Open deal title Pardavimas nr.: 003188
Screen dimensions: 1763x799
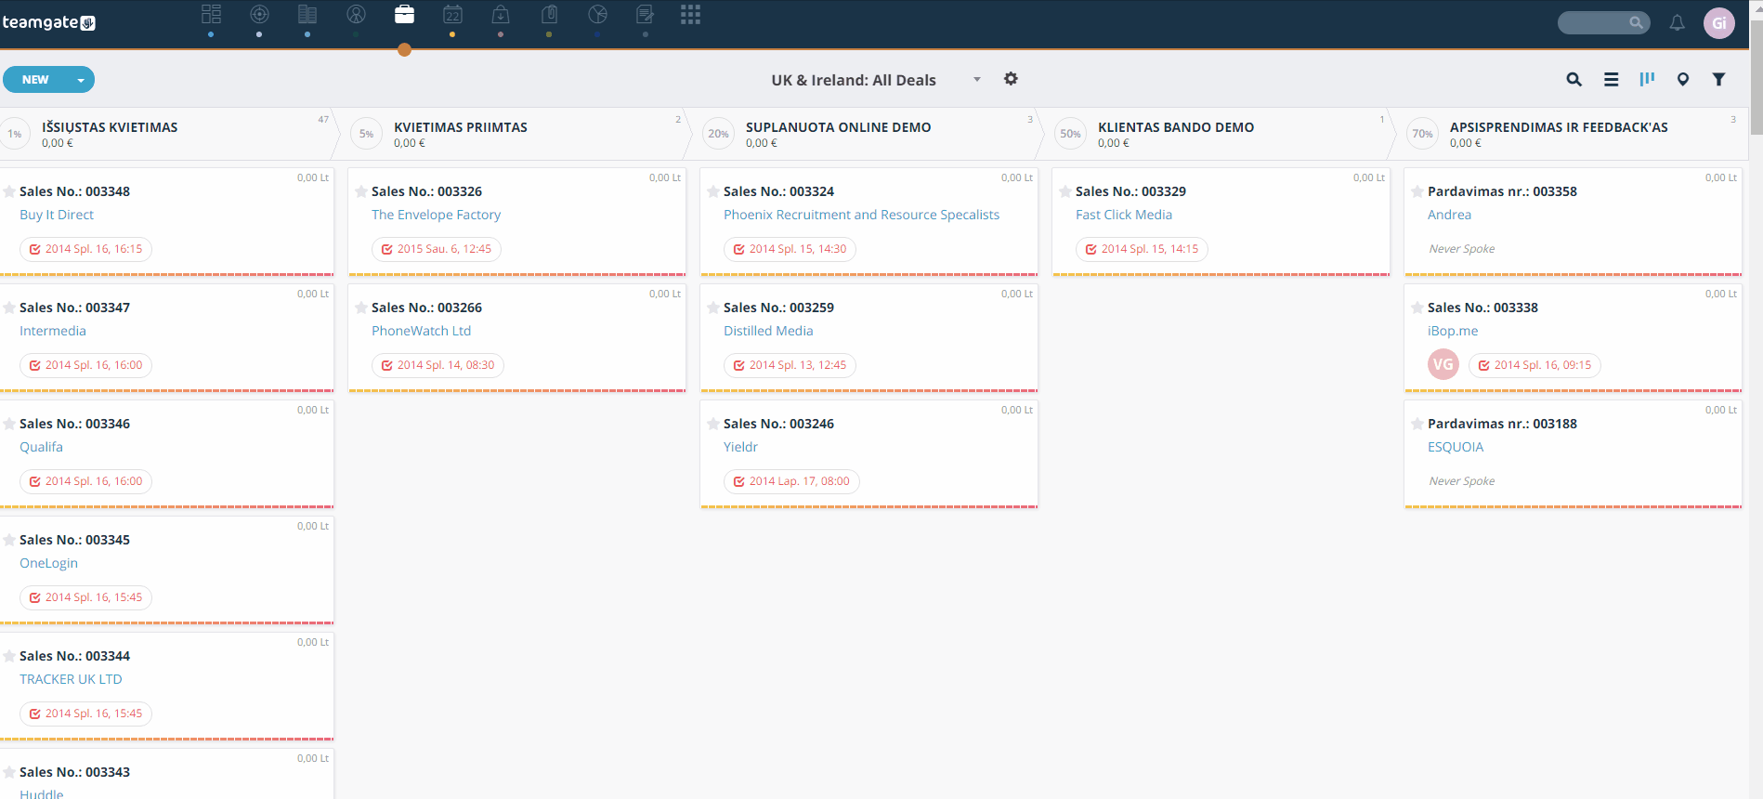click(1502, 424)
